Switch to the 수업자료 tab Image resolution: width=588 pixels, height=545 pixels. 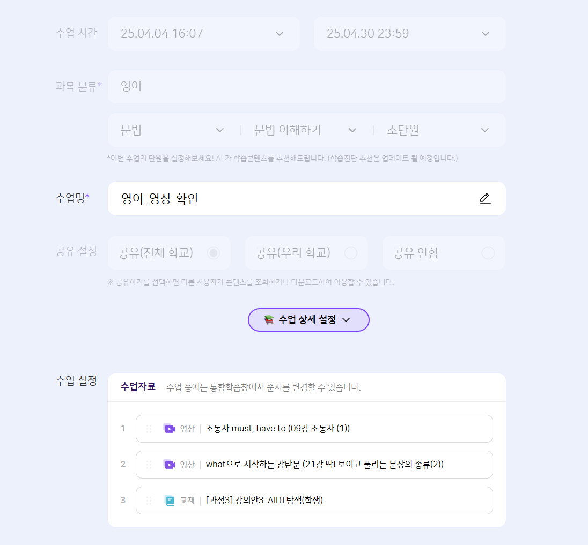(x=138, y=387)
